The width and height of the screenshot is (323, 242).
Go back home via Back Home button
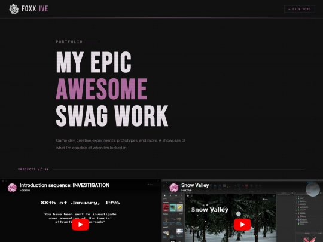coord(300,9)
